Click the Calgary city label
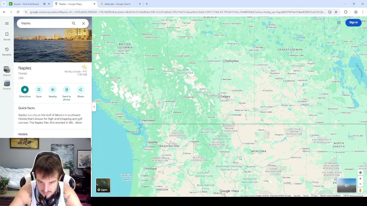 [x=225, y=97]
